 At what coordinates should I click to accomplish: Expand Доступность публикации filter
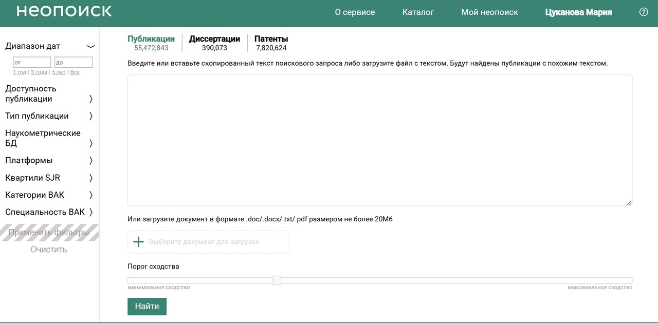tap(91, 99)
